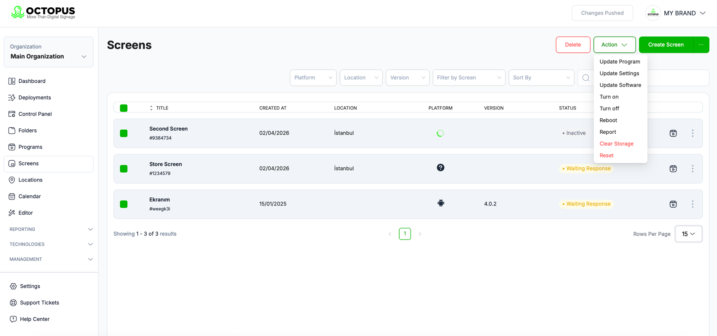Select Clear Storage in Action menu
This screenshot has width=717, height=336.
pyautogui.click(x=616, y=144)
